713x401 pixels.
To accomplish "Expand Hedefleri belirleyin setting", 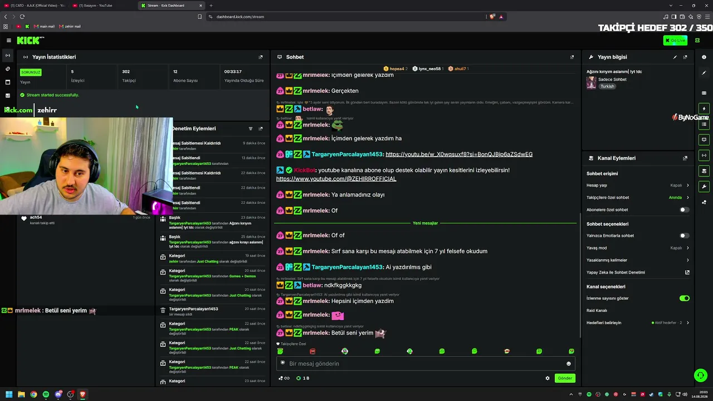I will [x=638, y=323].
